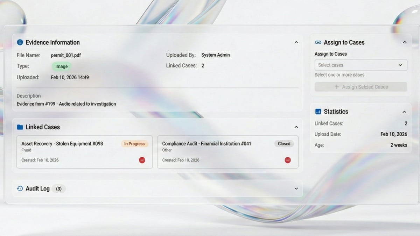Click the Audit Log history icon
The height and width of the screenshot is (236, 420).
pos(20,188)
